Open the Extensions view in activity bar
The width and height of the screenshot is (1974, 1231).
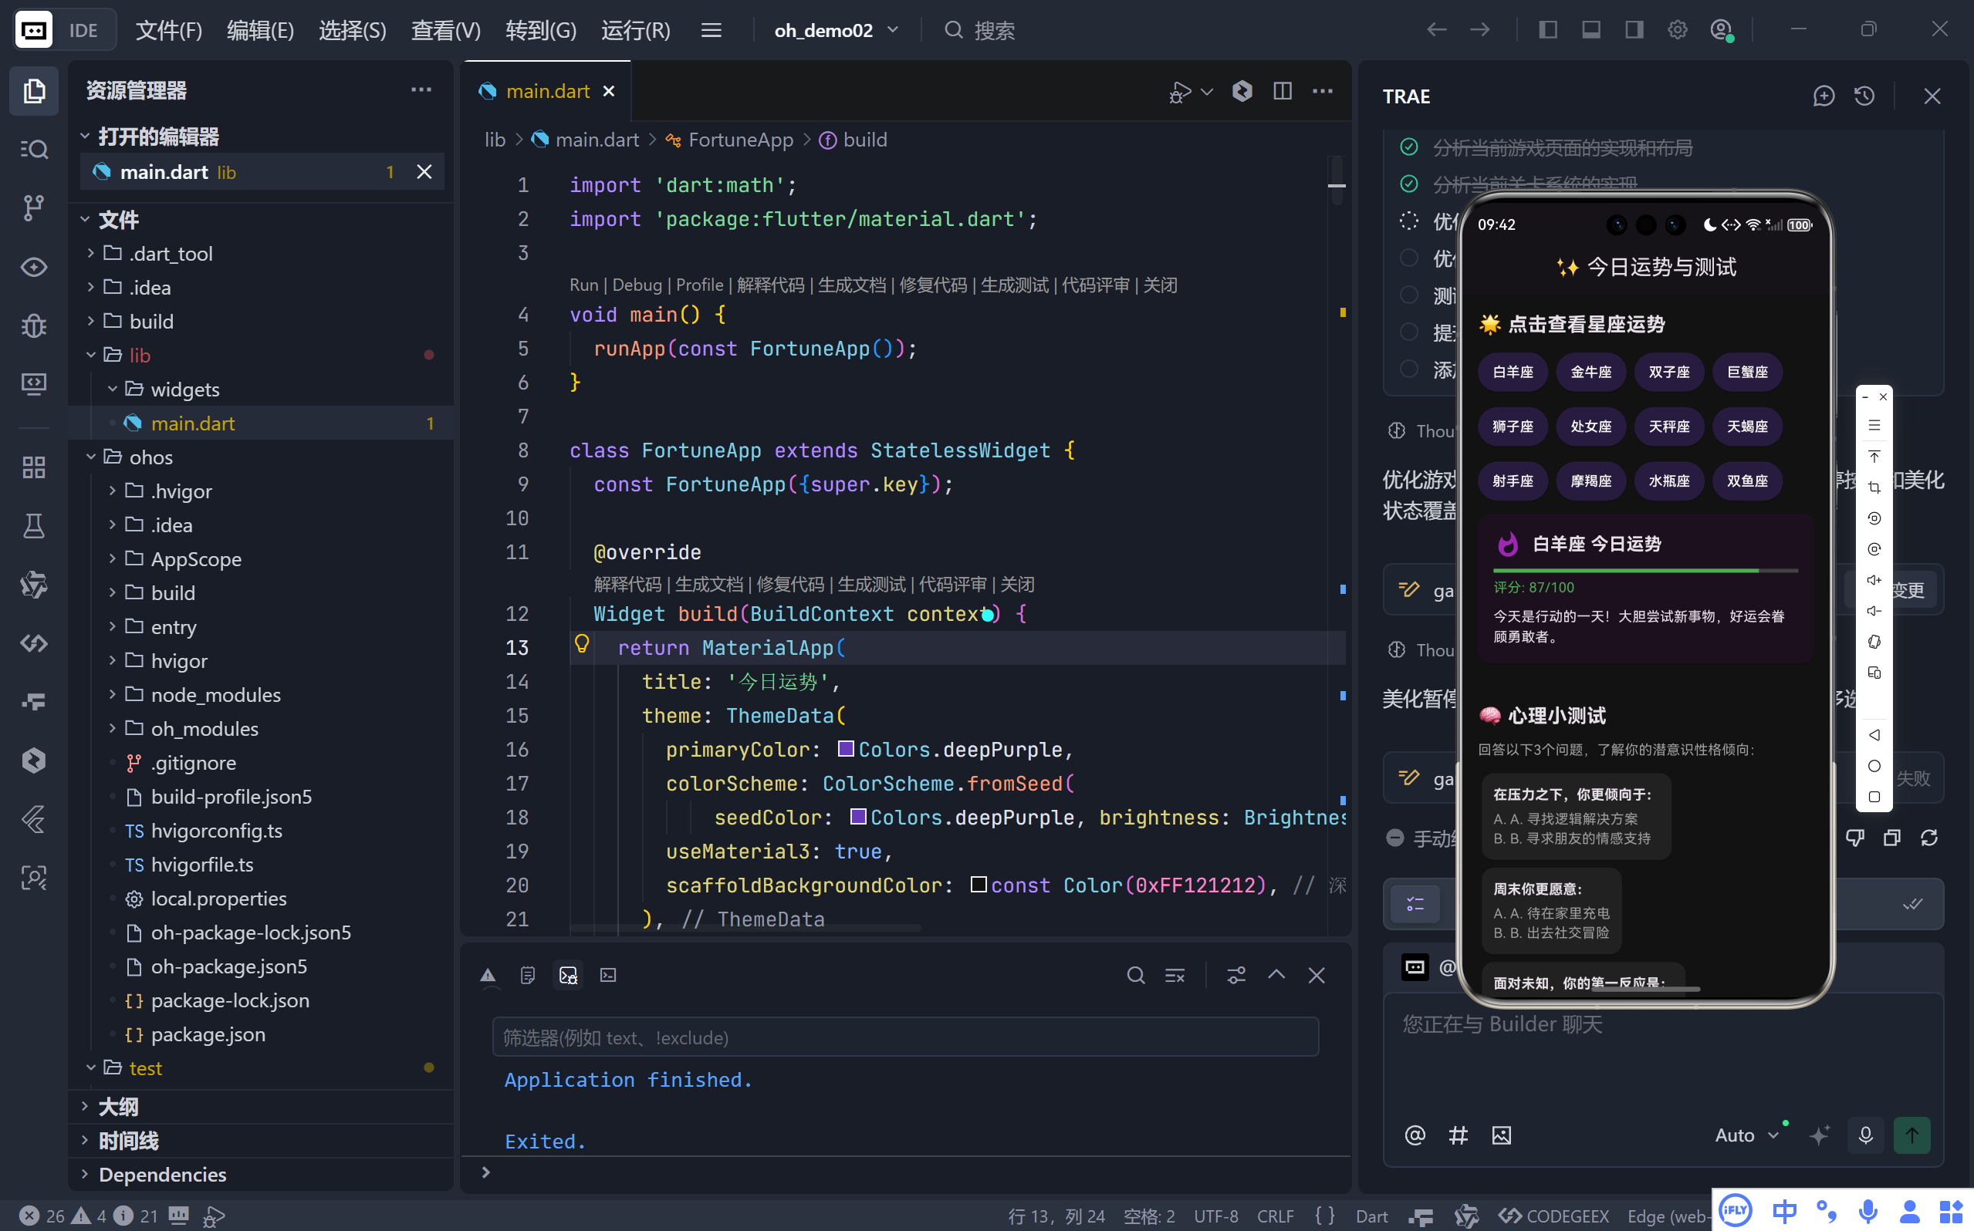pyautogui.click(x=33, y=467)
